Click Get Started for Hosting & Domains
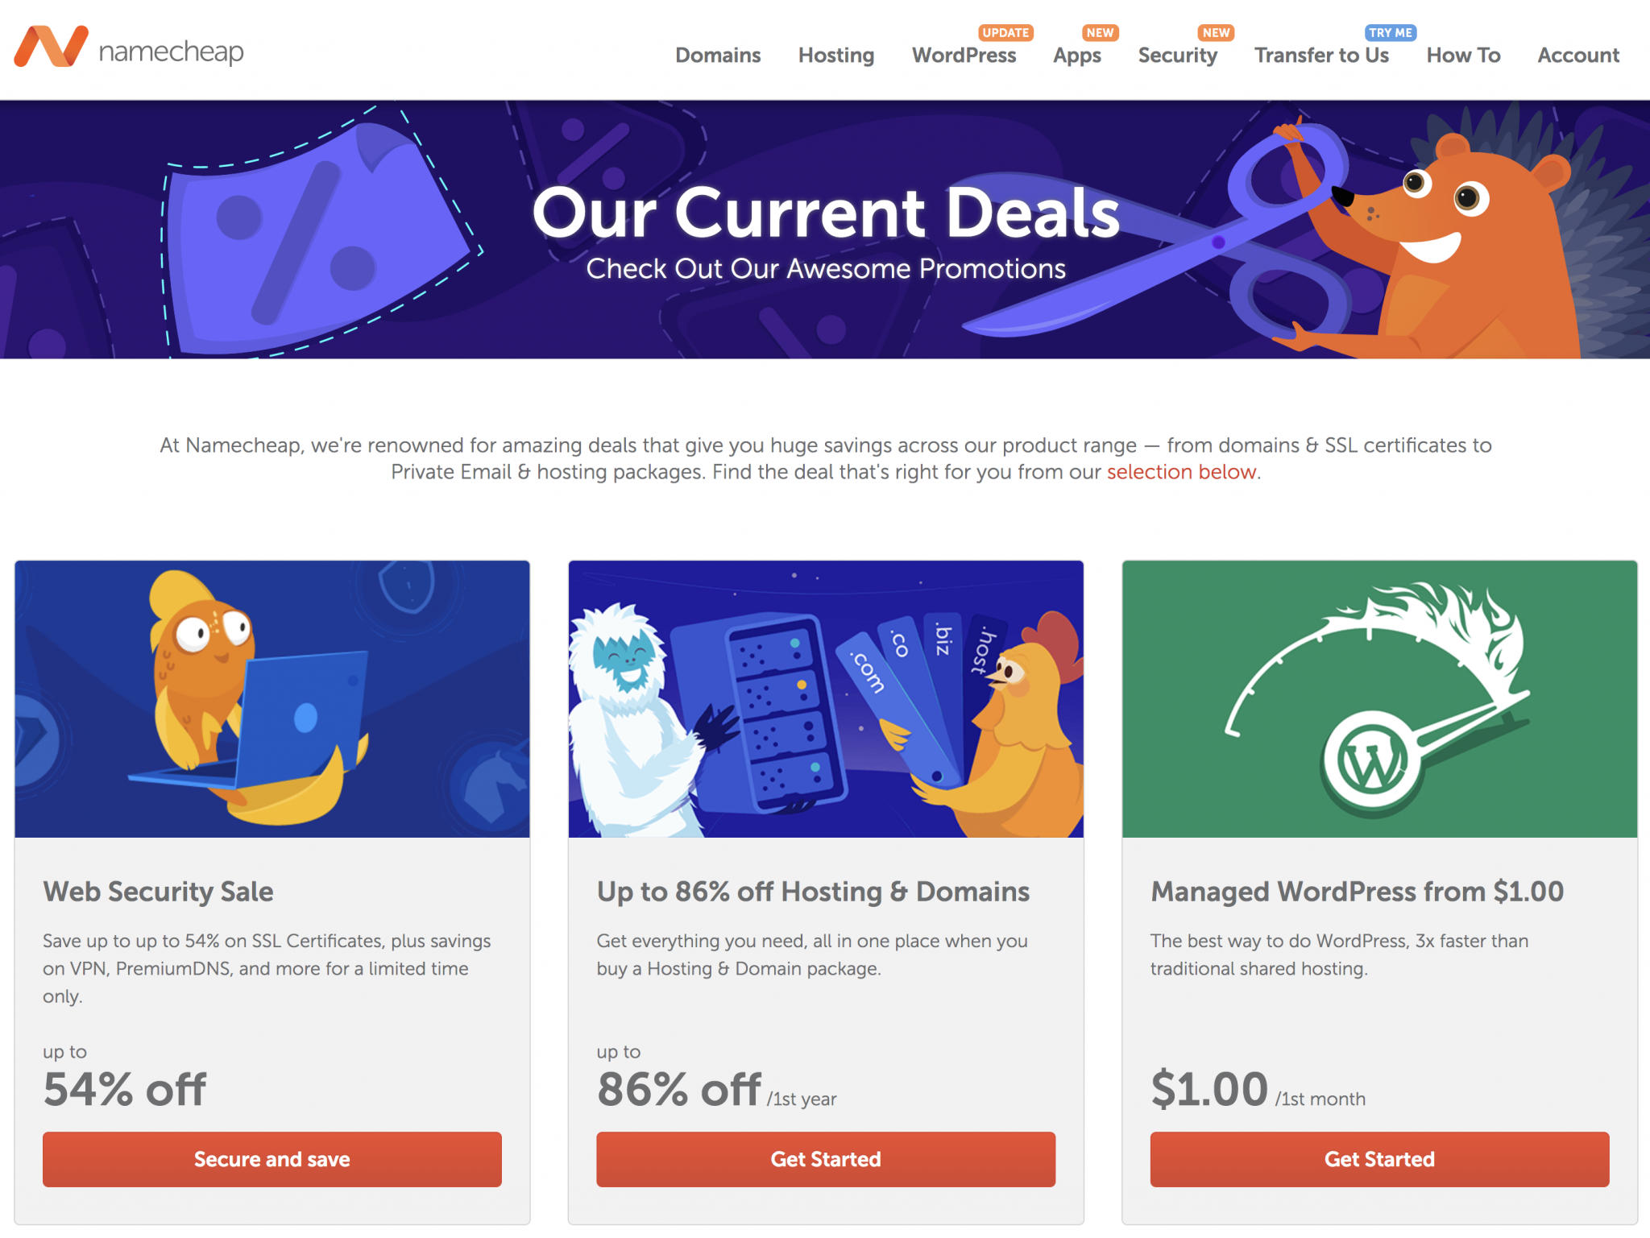 [x=825, y=1159]
